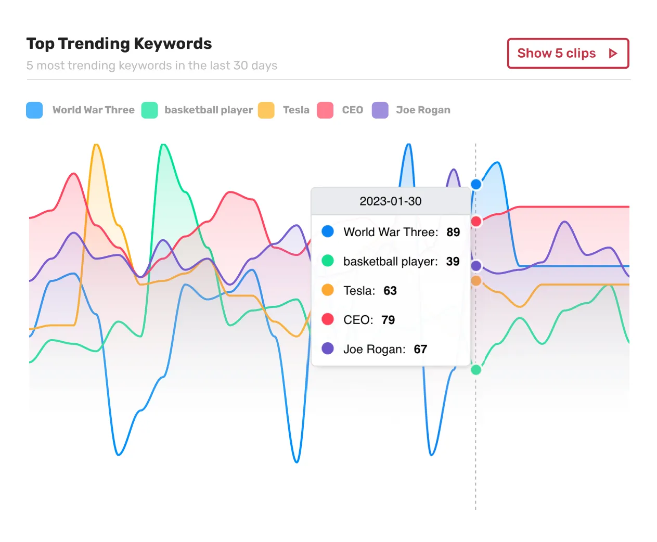Click the yellow Tesla legend square
This screenshot has width=657, height=542.
[x=266, y=110]
